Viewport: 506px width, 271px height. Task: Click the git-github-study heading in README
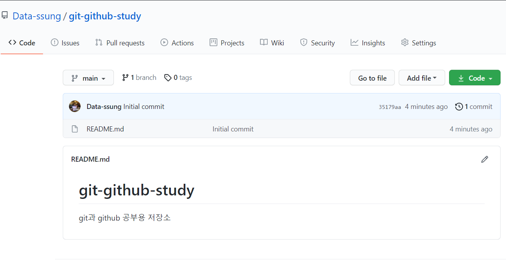click(x=136, y=190)
